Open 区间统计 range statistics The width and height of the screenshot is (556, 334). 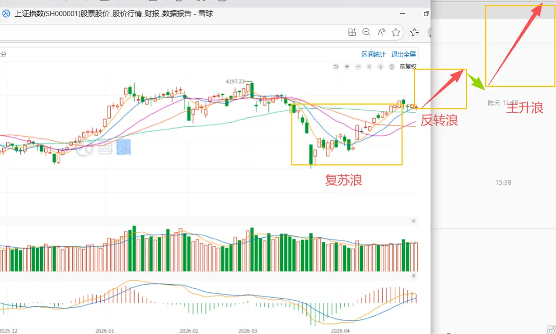point(373,54)
